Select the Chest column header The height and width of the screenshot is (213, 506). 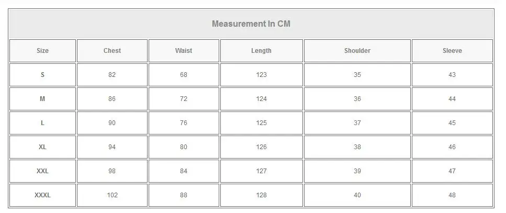click(112, 51)
